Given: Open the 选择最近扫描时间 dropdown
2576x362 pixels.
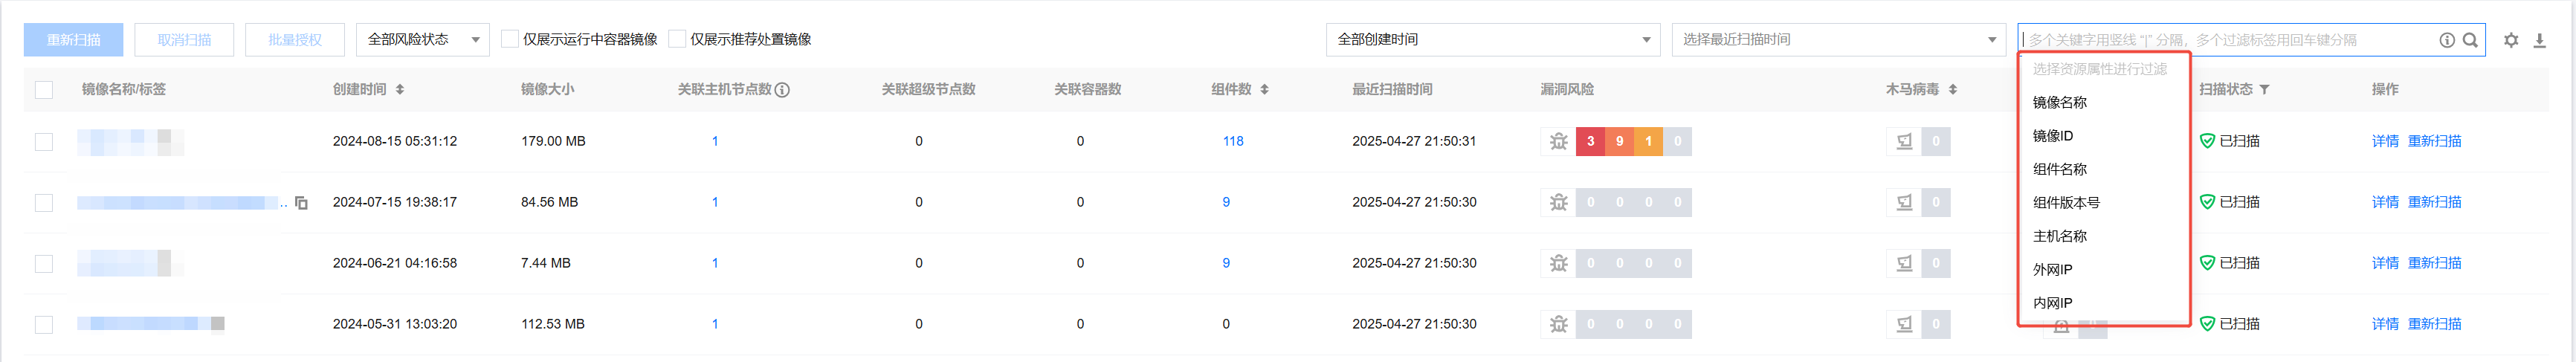Looking at the screenshot, I should [x=1838, y=39].
